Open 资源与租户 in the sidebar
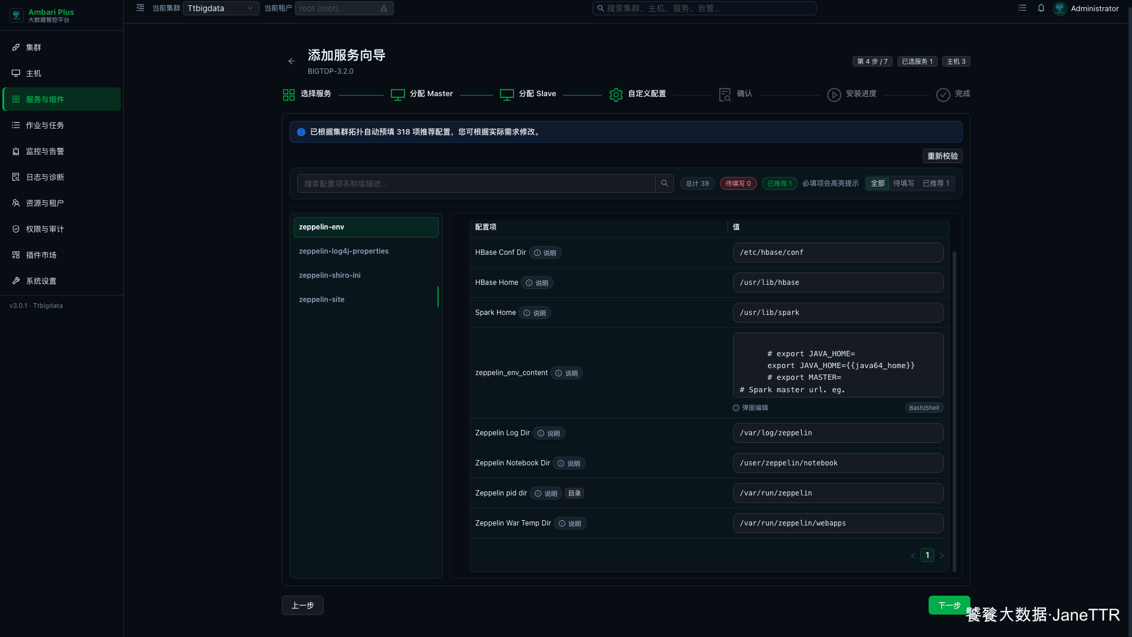 [62, 203]
